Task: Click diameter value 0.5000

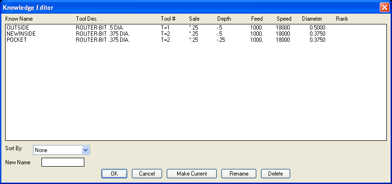Action: (318, 28)
